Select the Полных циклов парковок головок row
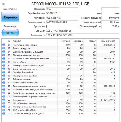121x122 pixels. pos(59,97)
